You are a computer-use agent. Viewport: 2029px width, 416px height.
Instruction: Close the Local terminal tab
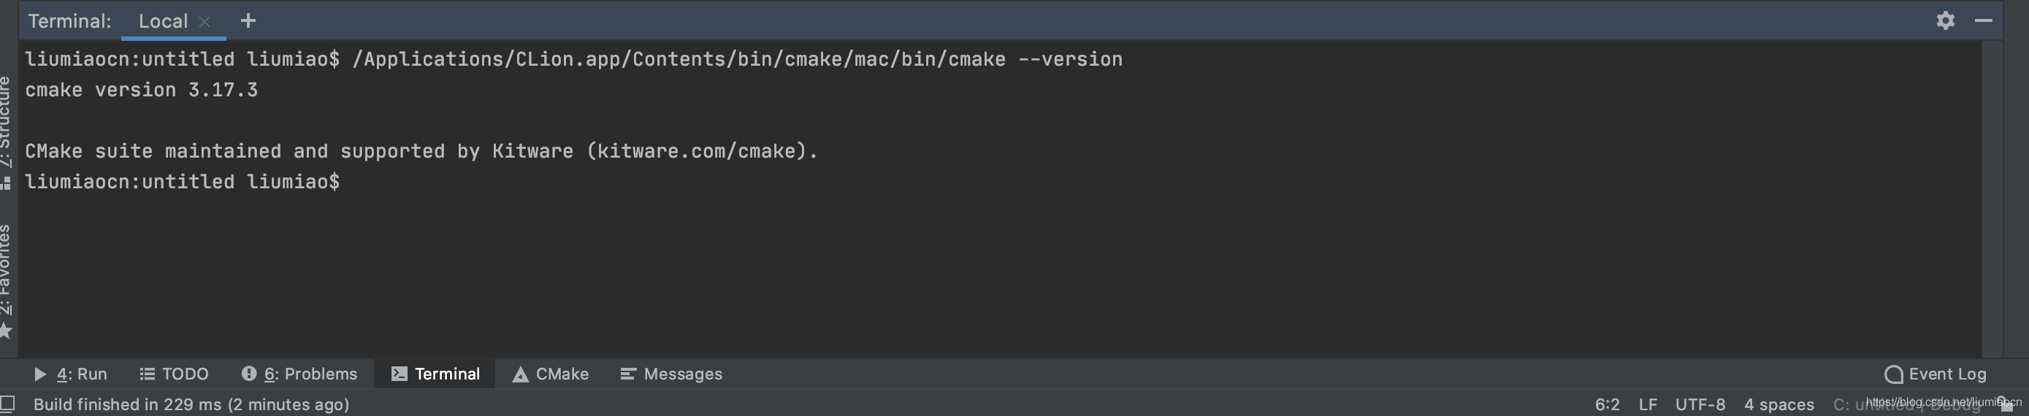pyautogui.click(x=205, y=21)
